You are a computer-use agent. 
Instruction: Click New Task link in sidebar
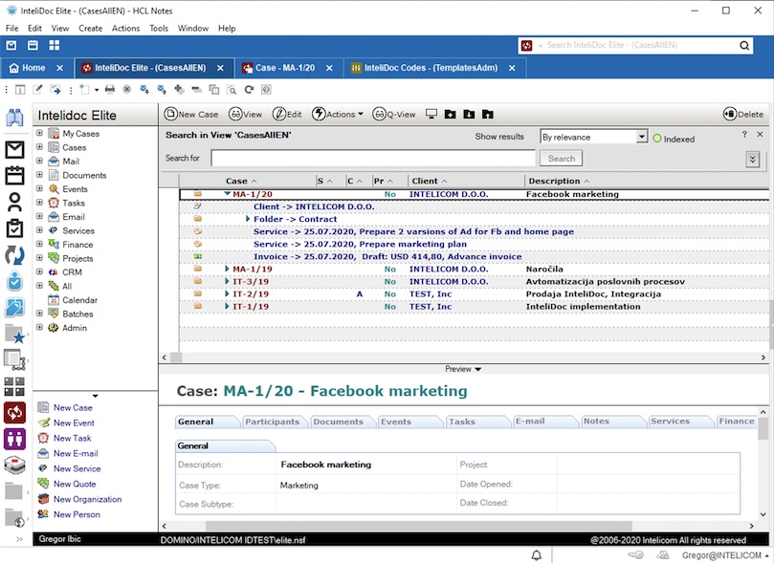tap(73, 438)
